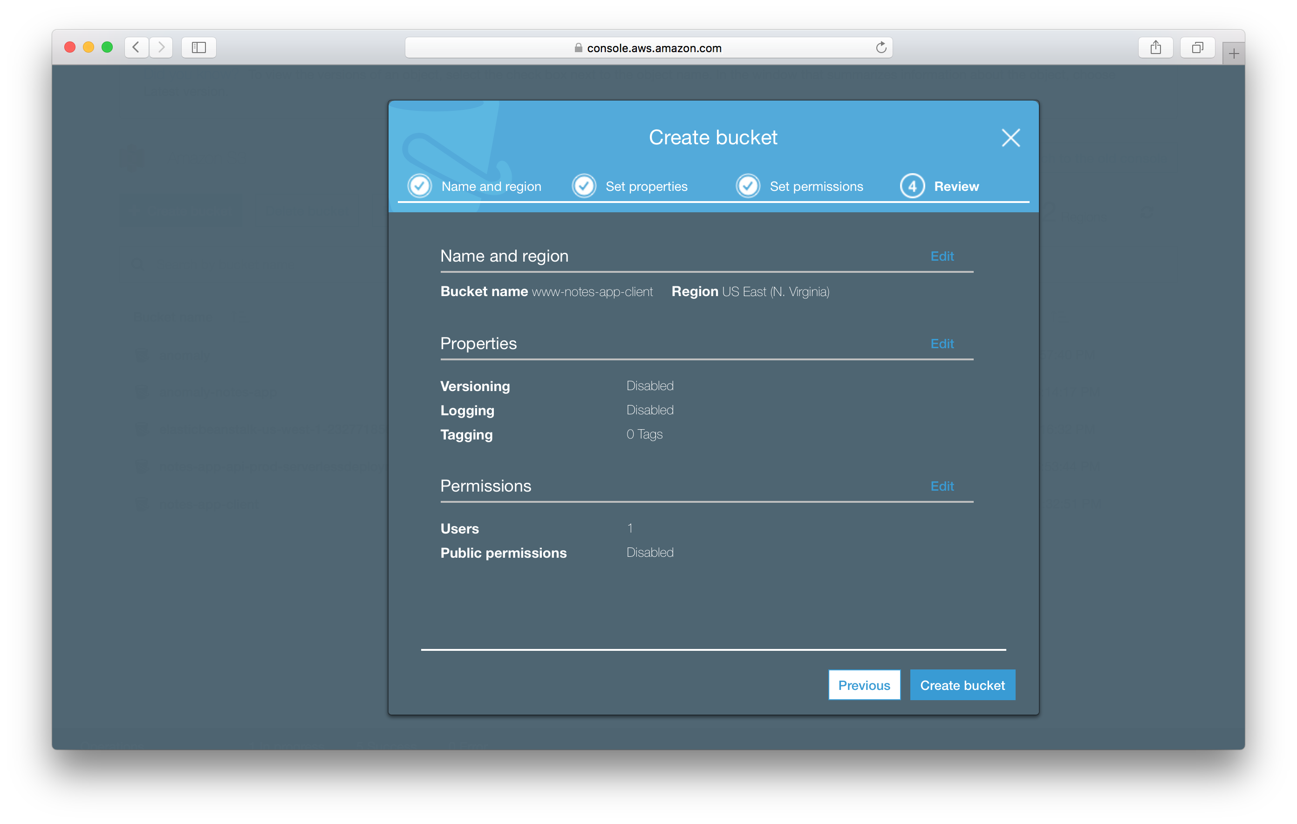Image resolution: width=1297 pixels, height=824 pixels.
Task: Open a new tab with plus button
Action: pos(1234,53)
